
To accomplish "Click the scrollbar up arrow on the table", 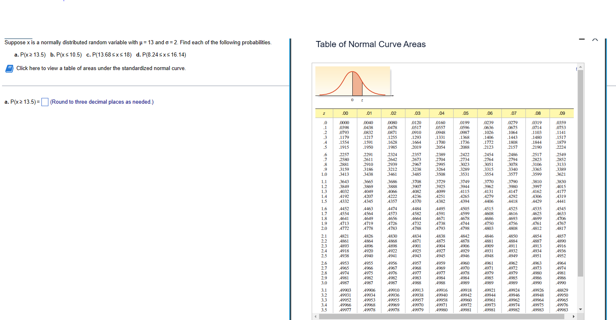I will point(580,67).
